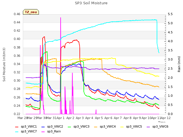Click the purple sp3_VWC6 legend swatch
Screen dimensions: 183x137
click(148, 127)
